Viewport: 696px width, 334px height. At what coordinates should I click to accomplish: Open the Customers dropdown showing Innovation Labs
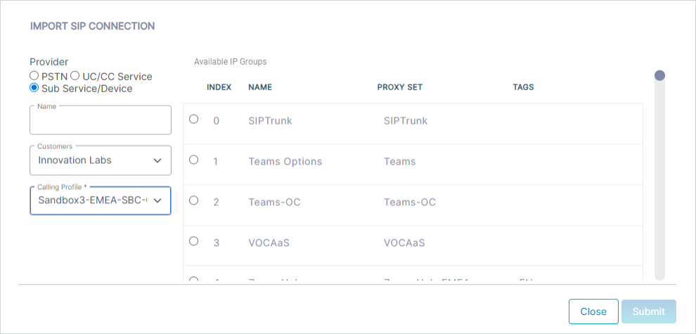[x=101, y=160]
